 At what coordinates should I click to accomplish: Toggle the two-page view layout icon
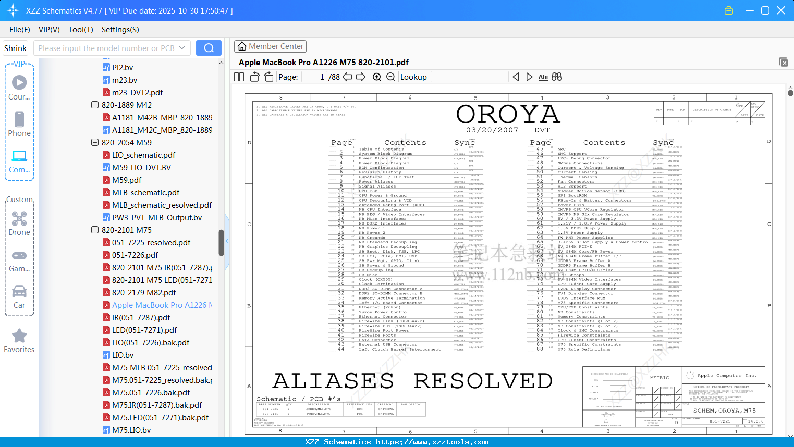[239, 77]
